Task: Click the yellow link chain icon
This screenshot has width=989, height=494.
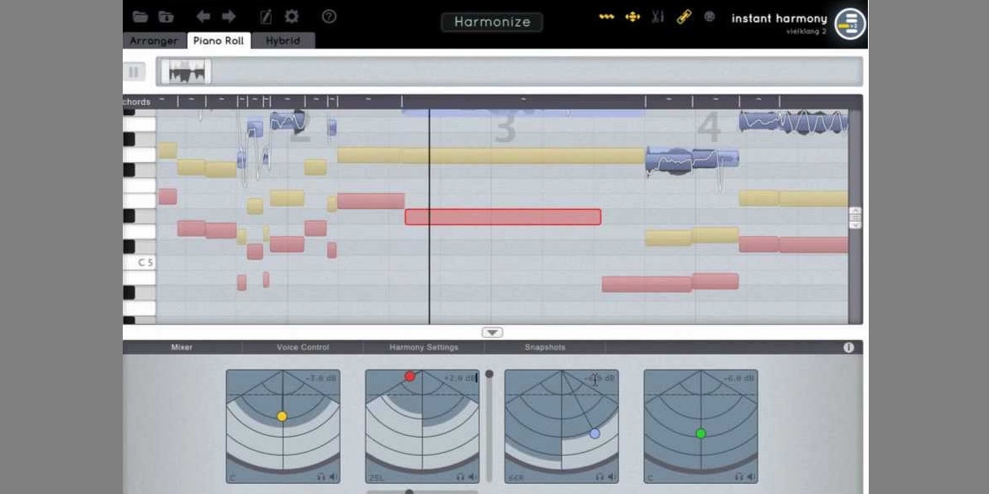Action: pos(684,17)
